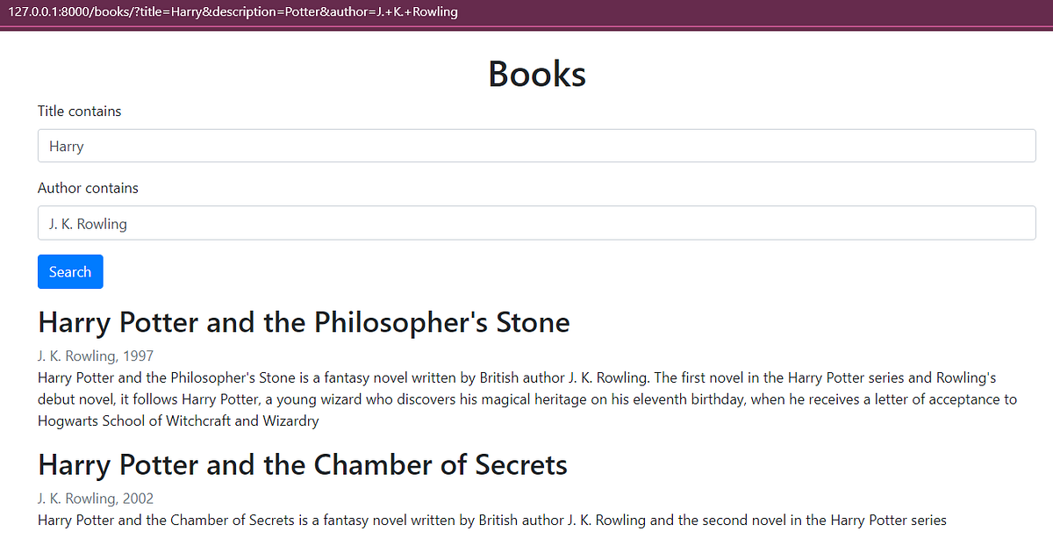This screenshot has width=1053, height=553.
Task: Click the J. K. Rowling text inside author field
Action: click(88, 223)
